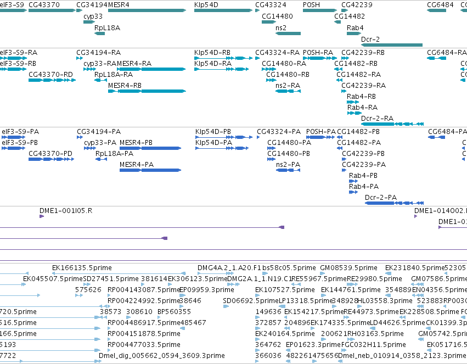Image resolution: width=467 pixels, height=364 pixels.
Task: Select protein Rab4-PB
Action: 353,181
